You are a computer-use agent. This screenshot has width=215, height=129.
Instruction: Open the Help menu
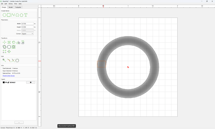[20, 4]
